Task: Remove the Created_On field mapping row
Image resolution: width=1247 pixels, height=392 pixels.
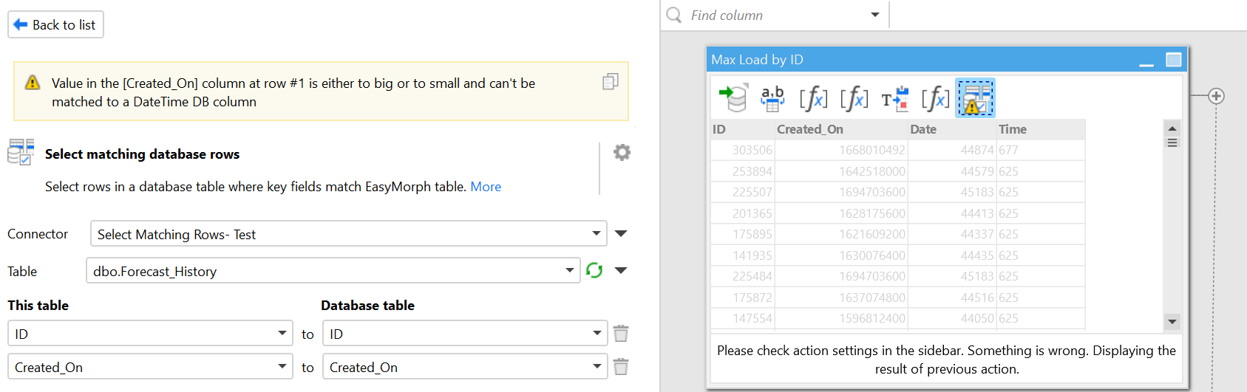Action: pyautogui.click(x=621, y=367)
